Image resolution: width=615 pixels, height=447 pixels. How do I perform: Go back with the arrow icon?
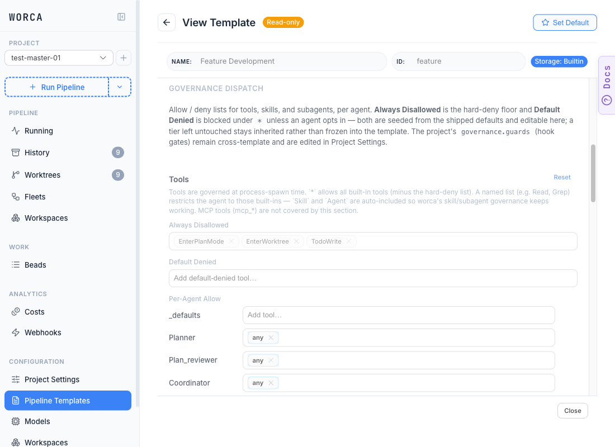167,22
